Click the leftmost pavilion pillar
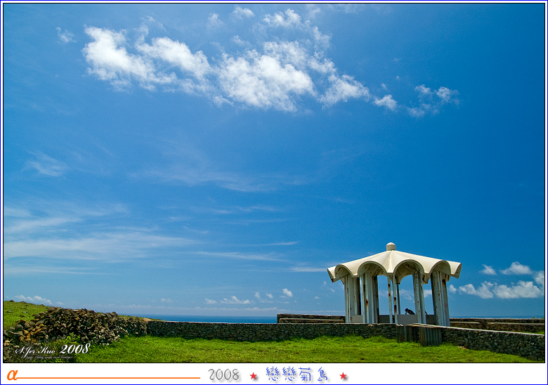Screen dimensions: 548x385 (x=349, y=299)
